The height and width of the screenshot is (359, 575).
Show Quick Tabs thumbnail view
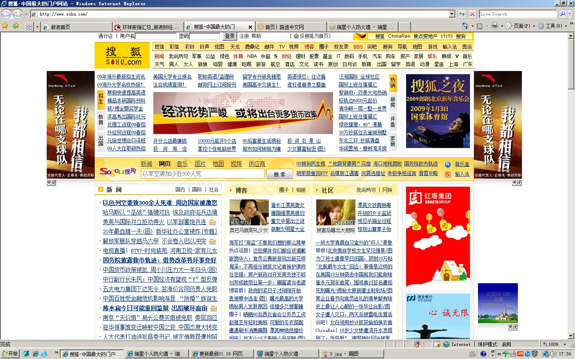tap(29, 27)
